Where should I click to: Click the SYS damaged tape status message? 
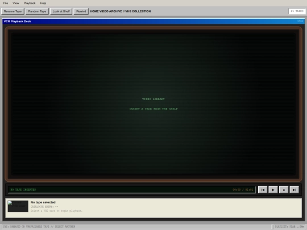point(39,227)
